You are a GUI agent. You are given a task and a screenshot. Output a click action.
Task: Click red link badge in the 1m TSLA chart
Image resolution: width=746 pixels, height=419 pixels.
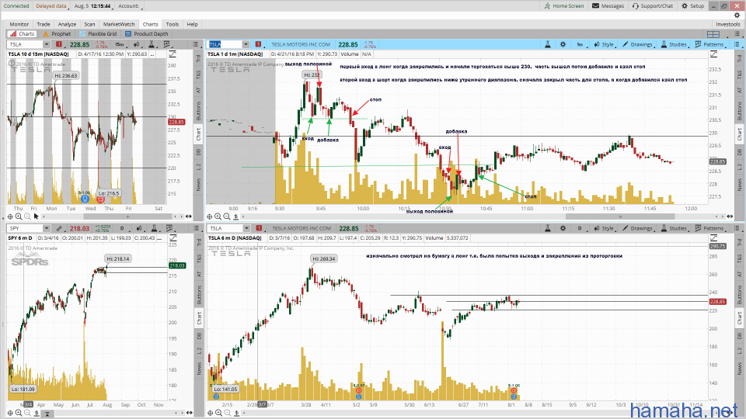(x=258, y=44)
